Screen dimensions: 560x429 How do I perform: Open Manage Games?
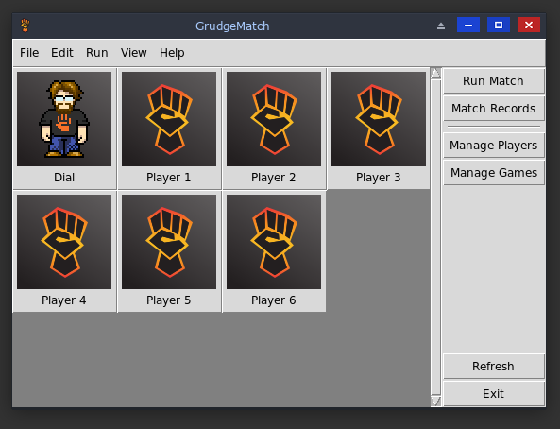pos(494,172)
